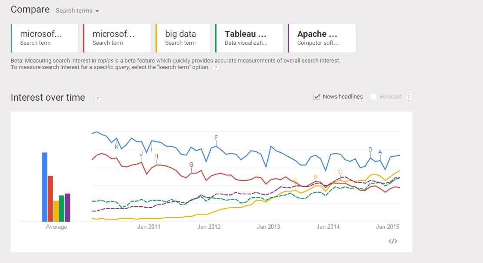The width and height of the screenshot is (483, 263).
Task: Enable the Forecast checkbox
Action: (x=373, y=97)
